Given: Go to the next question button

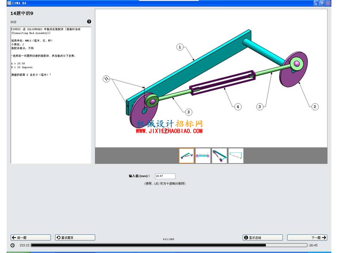Looking at the screenshot, I should [307, 238].
